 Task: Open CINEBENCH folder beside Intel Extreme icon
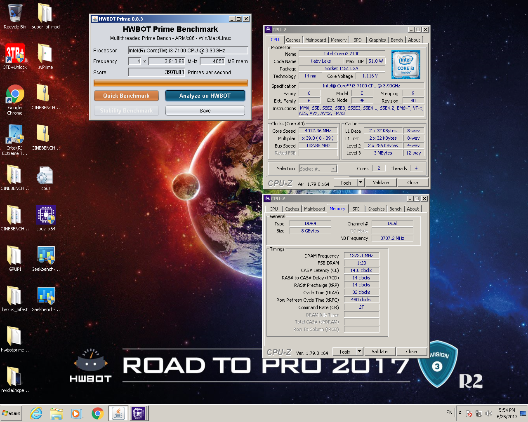(x=45, y=138)
